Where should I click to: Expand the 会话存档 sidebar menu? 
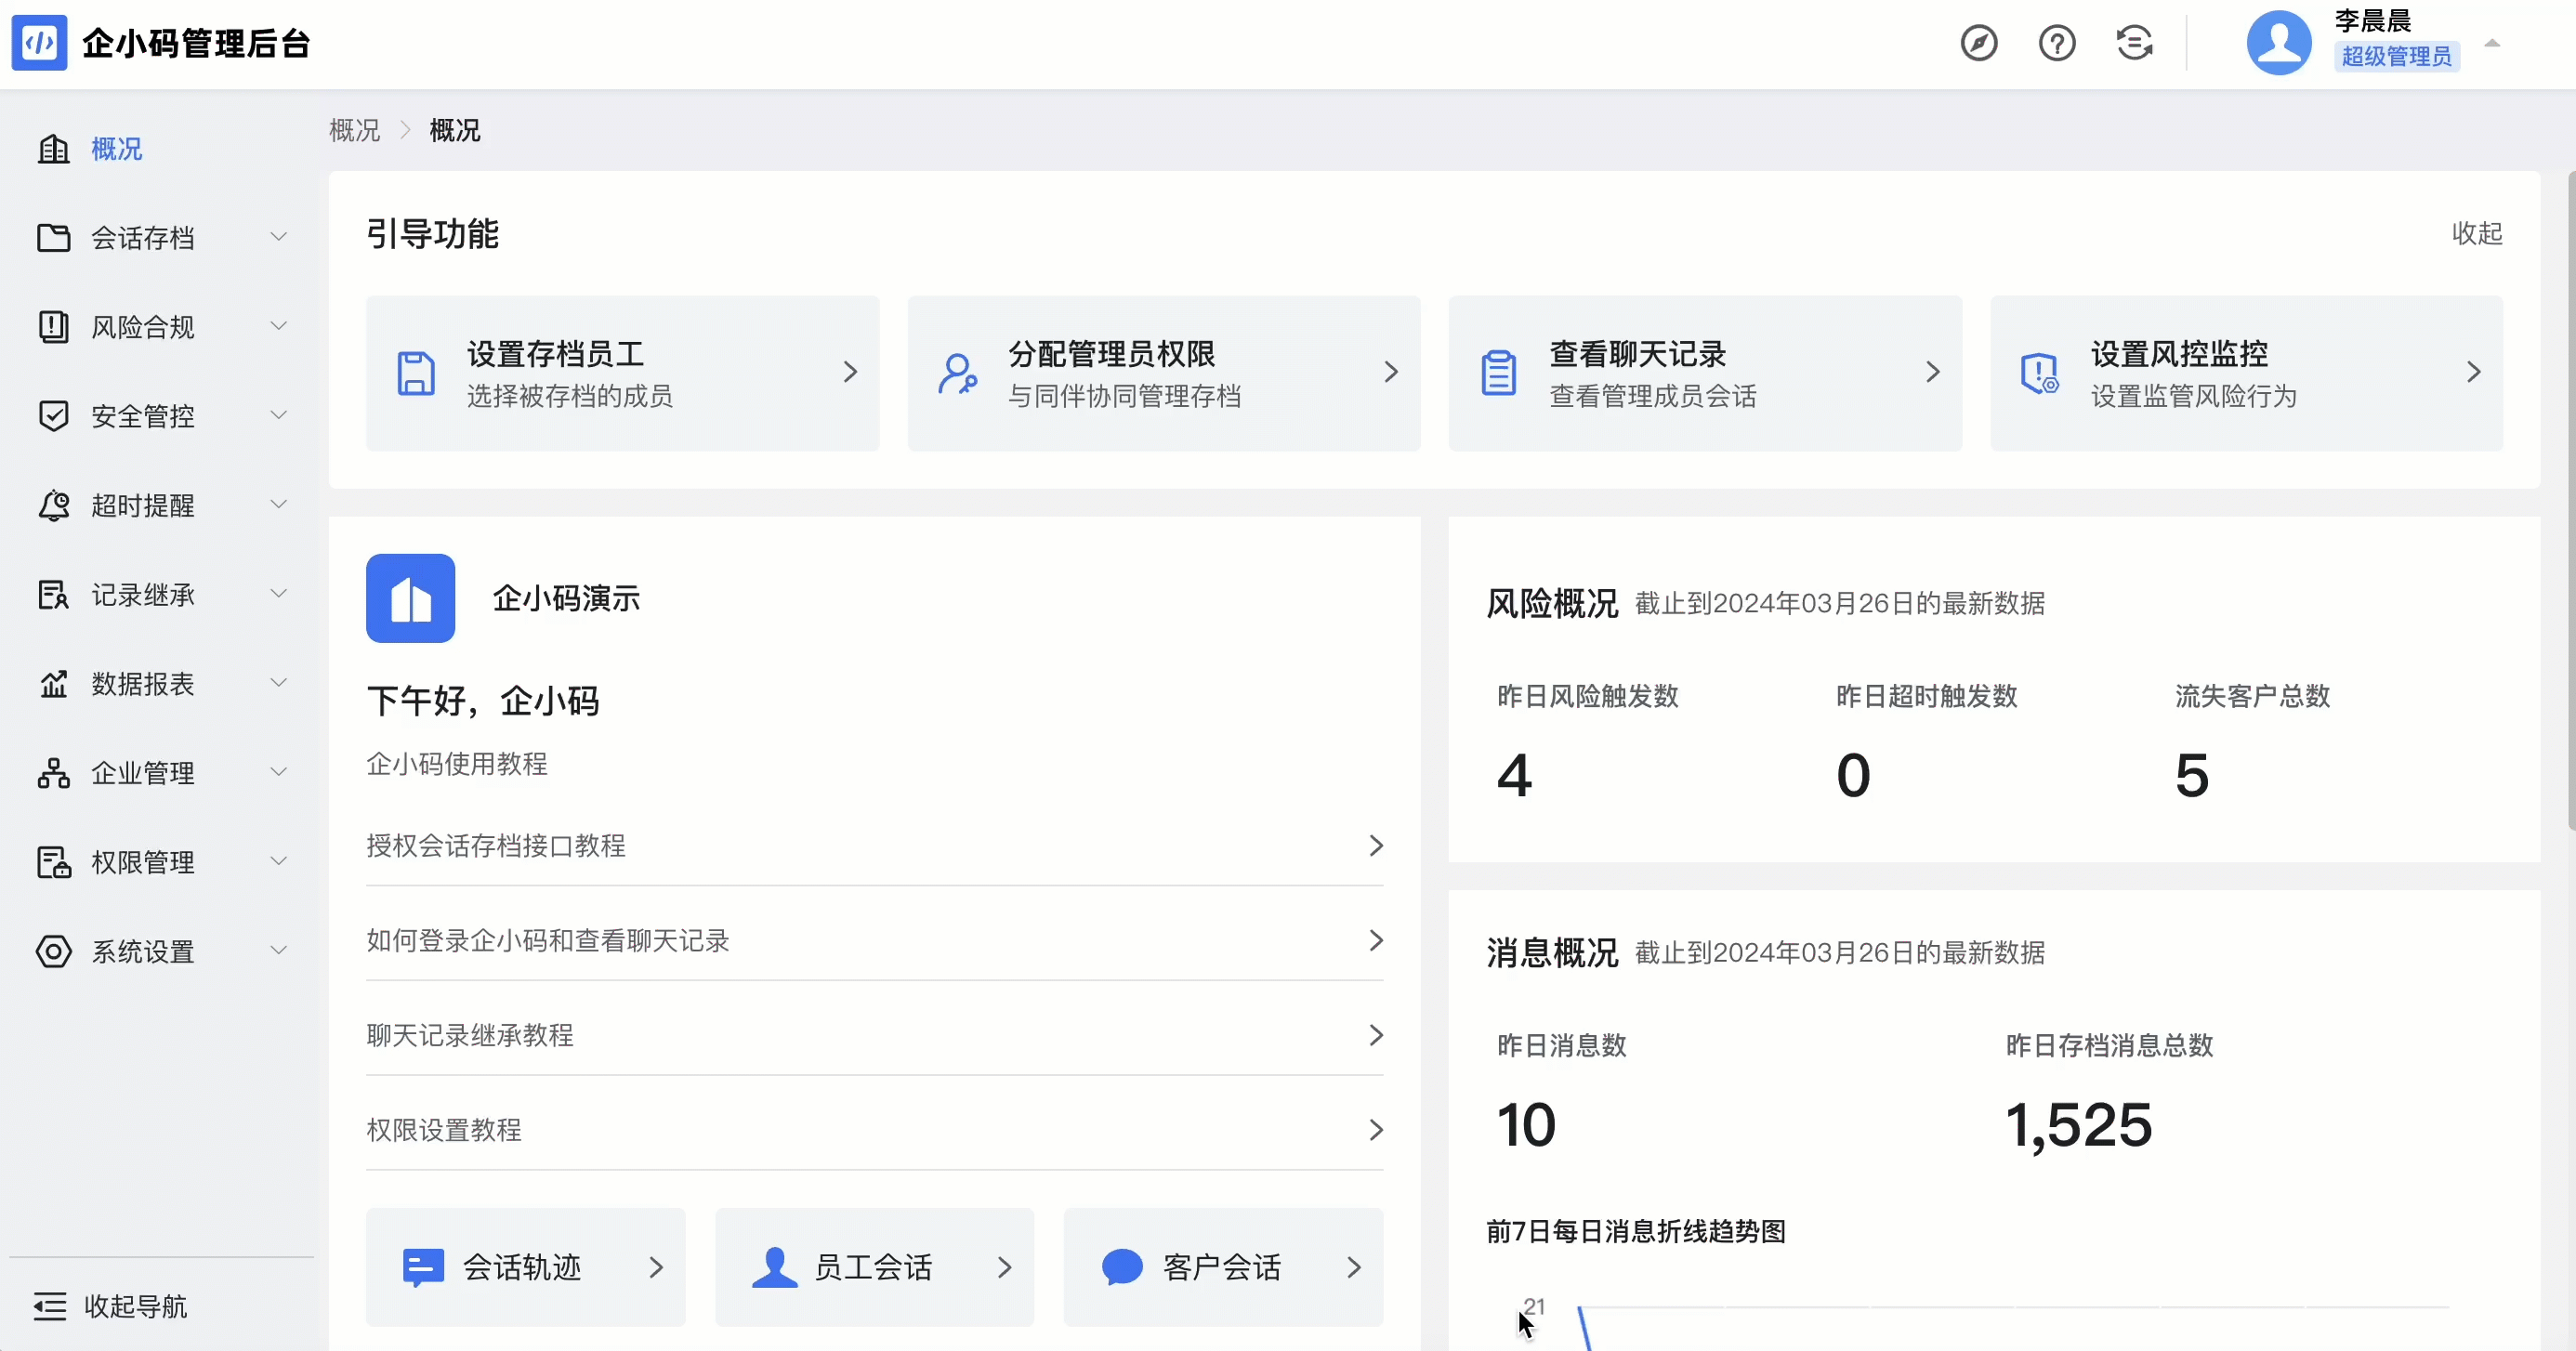tap(162, 238)
